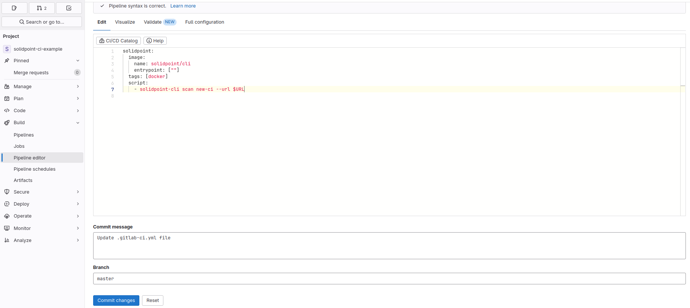Open merge requests icon showing 2
The width and height of the screenshot is (690, 308).
pos(42,8)
